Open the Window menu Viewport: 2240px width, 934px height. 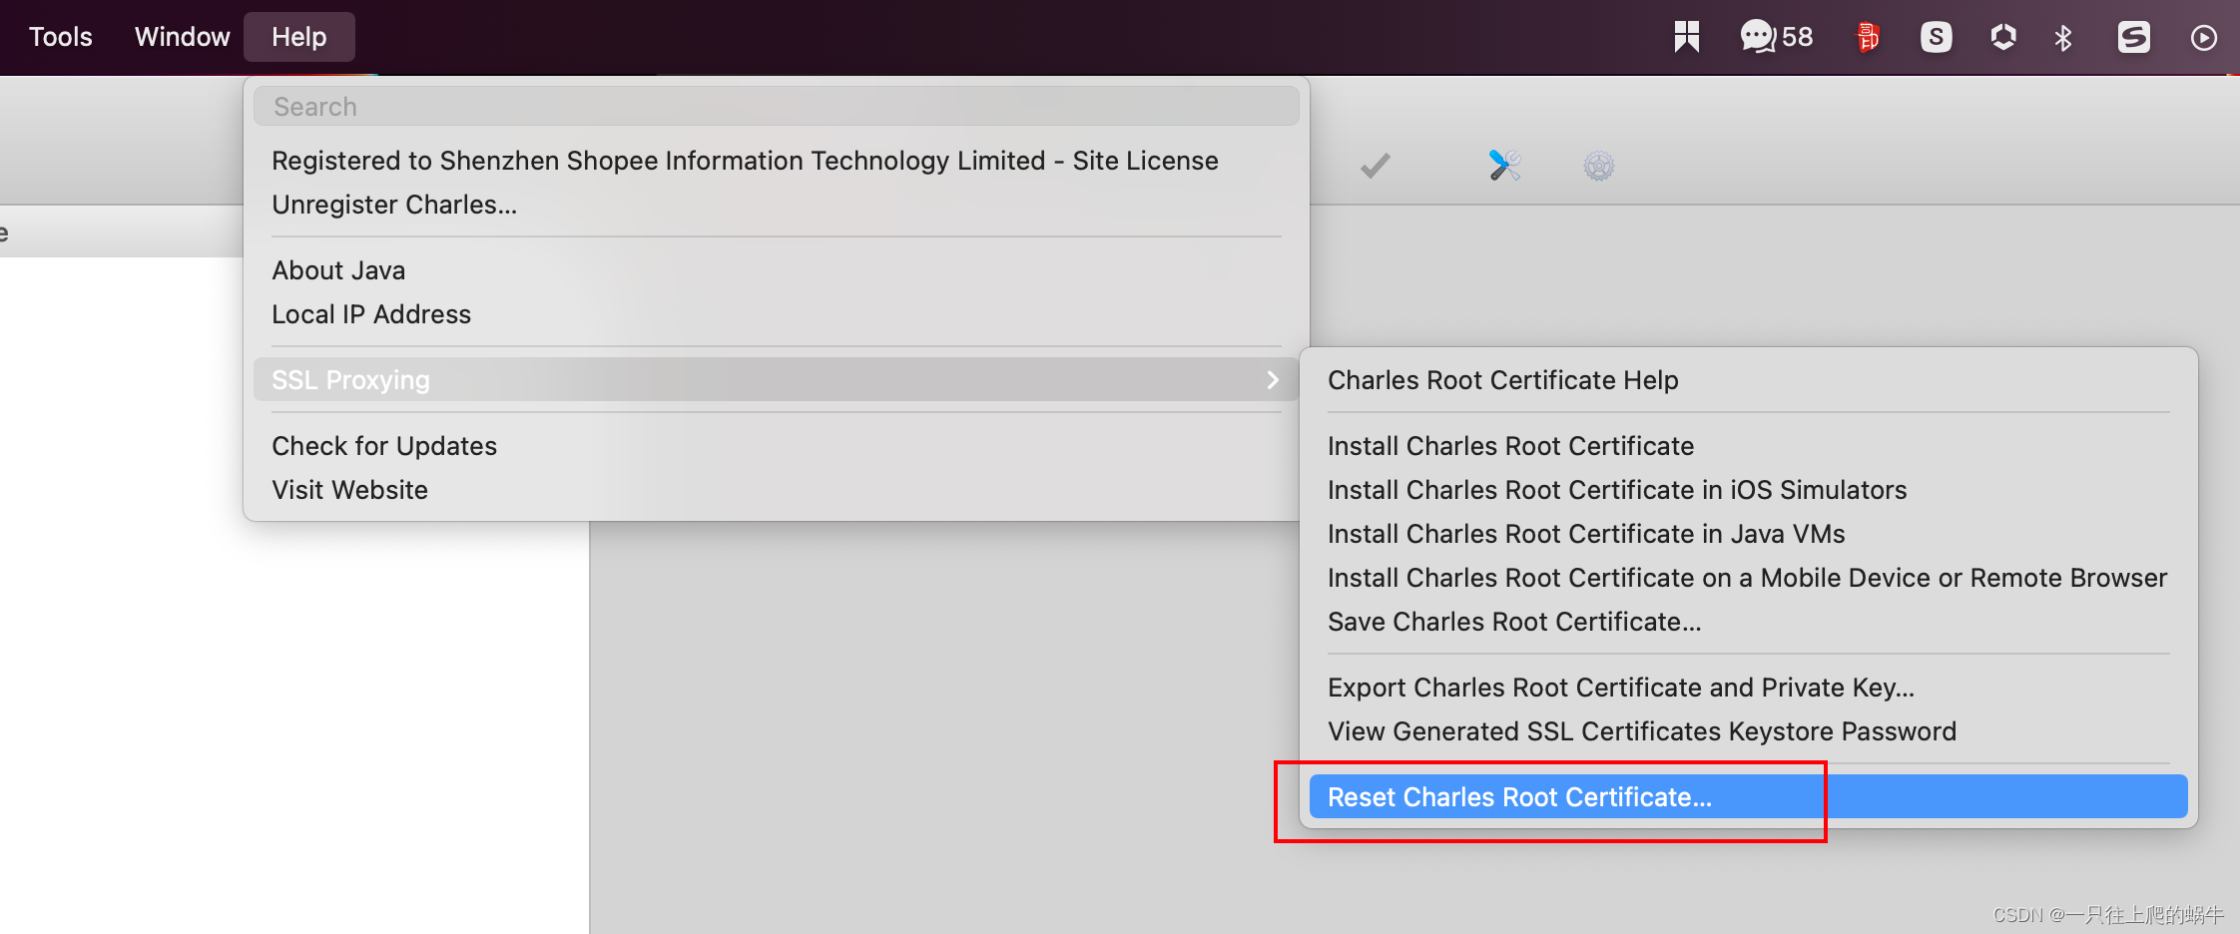click(182, 37)
